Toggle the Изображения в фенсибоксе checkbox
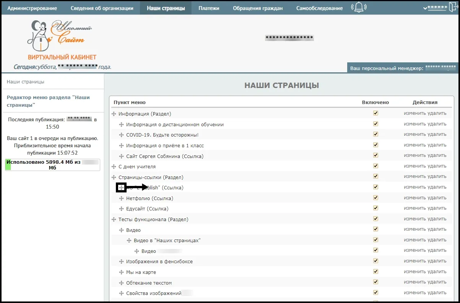The width and height of the screenshot is (460, 303). pyautogui.click(x=375, y=261)
